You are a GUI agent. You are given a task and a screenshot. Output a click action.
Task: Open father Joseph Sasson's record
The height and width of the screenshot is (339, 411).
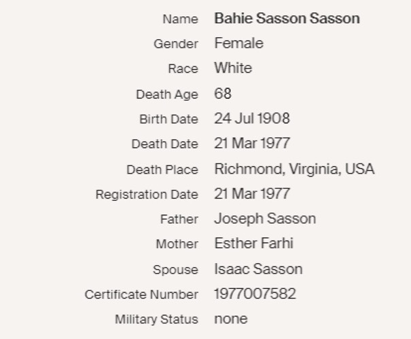(265, 219)
